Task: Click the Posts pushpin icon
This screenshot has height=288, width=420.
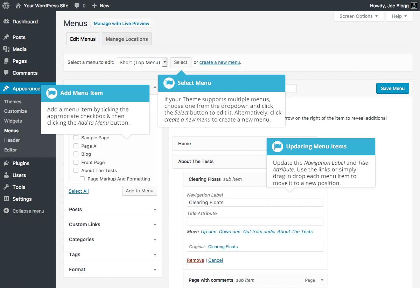Action: (x=6, y=37)
